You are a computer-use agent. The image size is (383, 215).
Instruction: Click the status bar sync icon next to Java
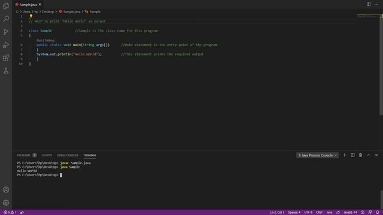tap(338, 213)
